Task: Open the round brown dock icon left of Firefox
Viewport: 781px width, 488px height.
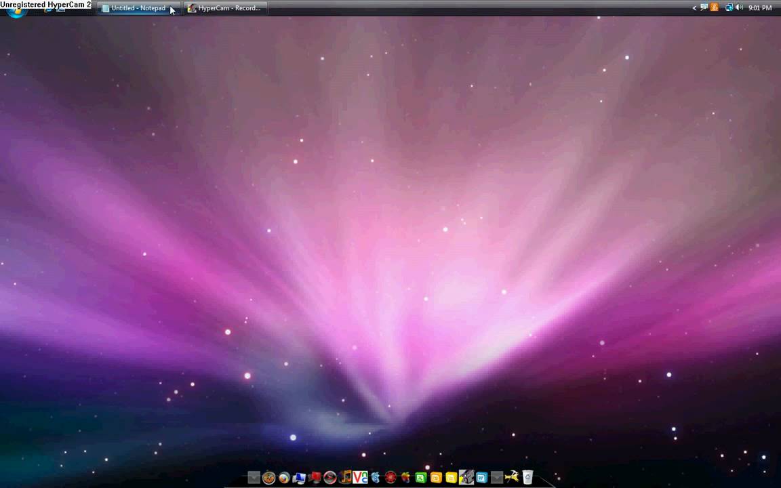Action: pos(268,478)
